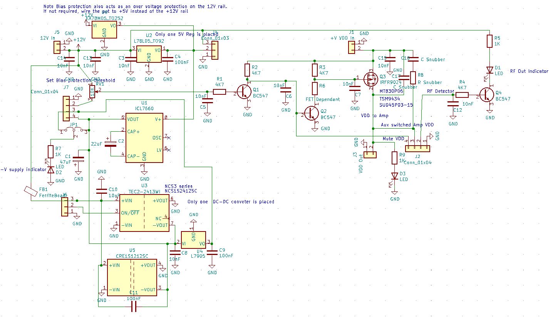Select the J5 12V In connector

[x=57, y=47]
